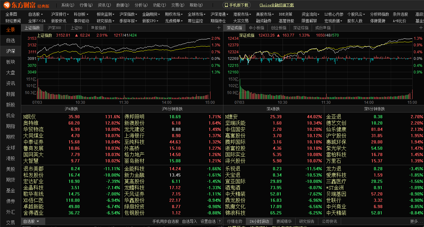The width and height of the screenshot is (424, 227).
Task: Open the 东方财富 logo icon
Action: tap(7, 5)
